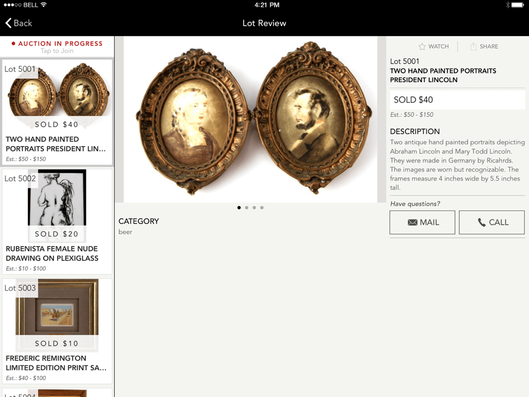Tap the red Auction In Progress dot

[13, 43]
